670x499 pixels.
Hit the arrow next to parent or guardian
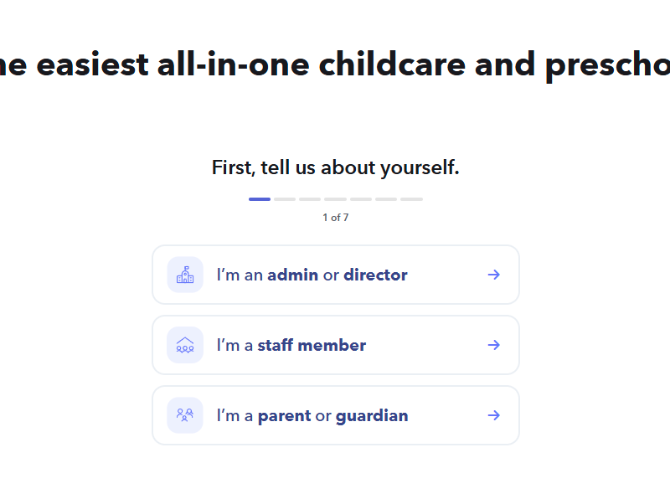coord(494,415)
